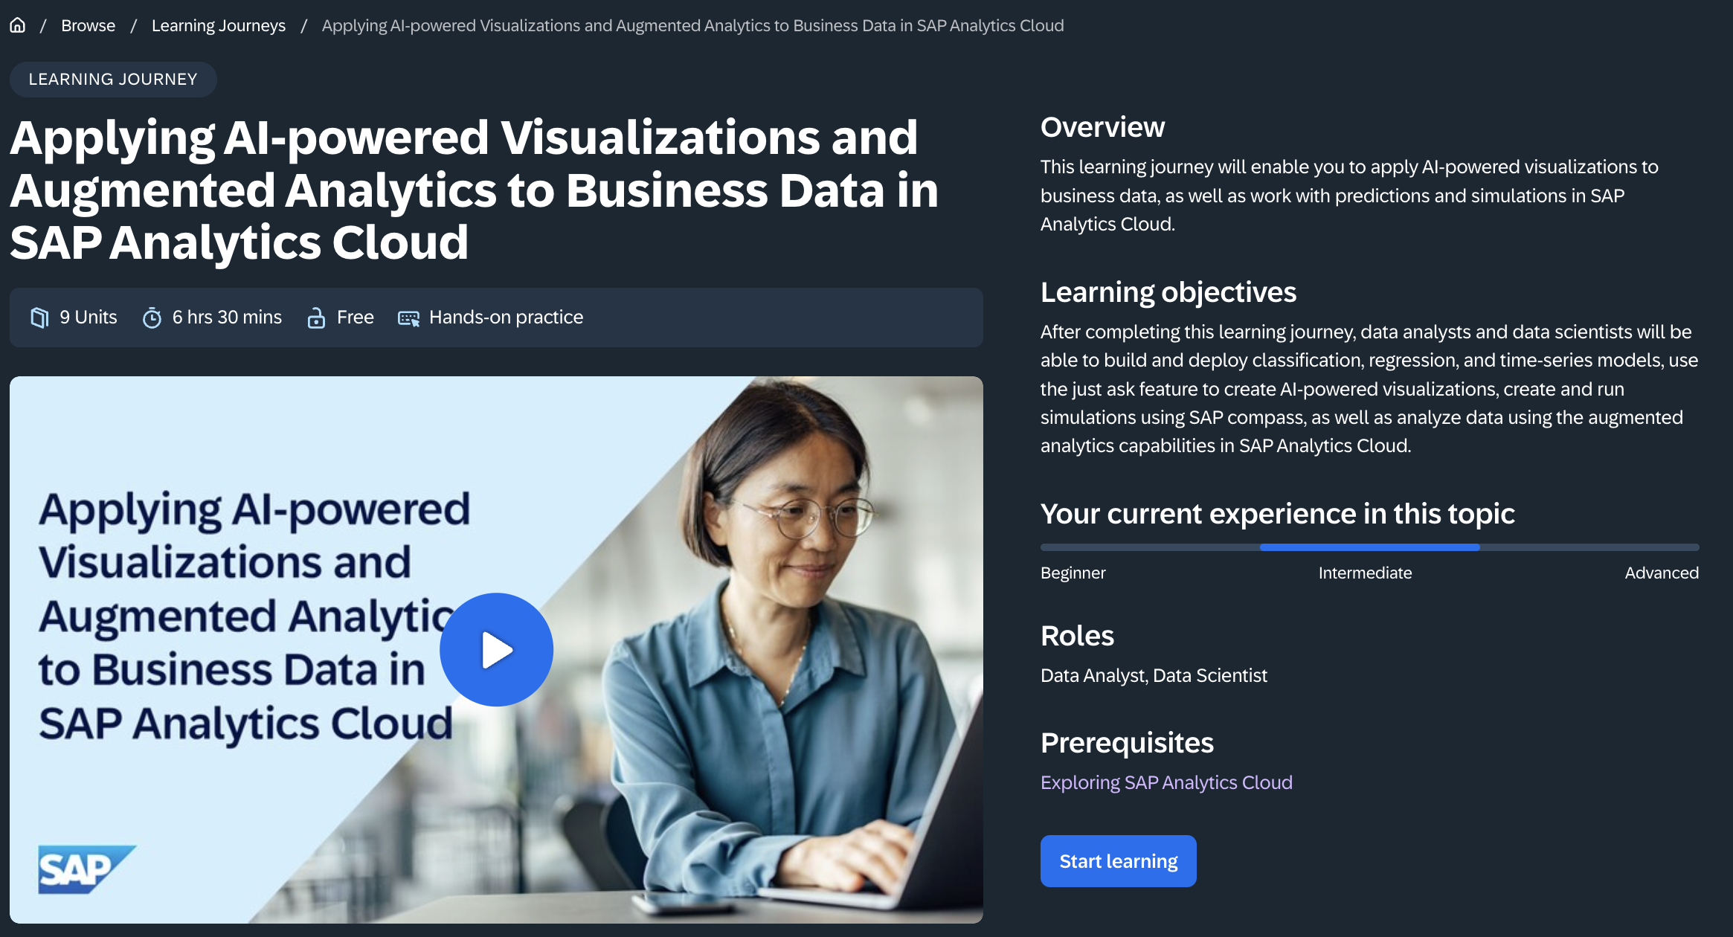Click the Learning objectives heading

(1168, 292)
